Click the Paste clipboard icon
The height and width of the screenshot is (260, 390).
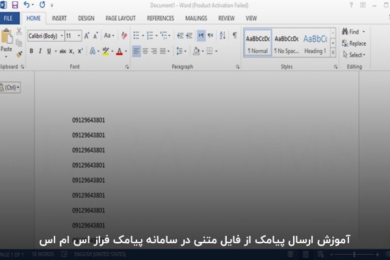click(6, 36)
